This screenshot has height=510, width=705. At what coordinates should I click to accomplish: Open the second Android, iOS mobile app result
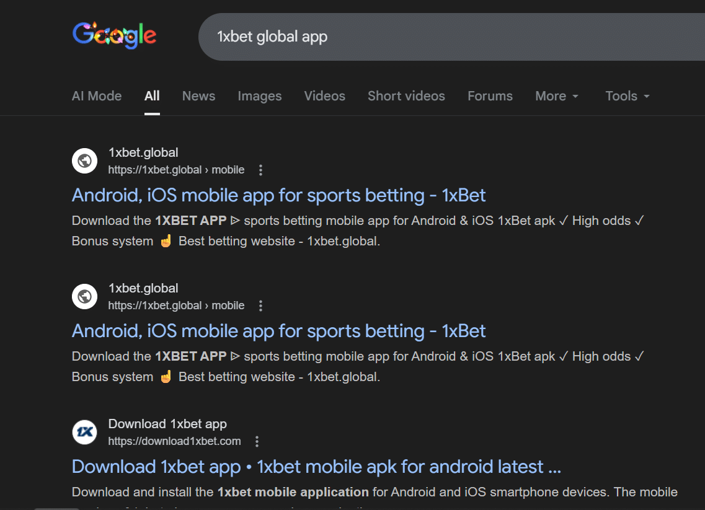278,331
